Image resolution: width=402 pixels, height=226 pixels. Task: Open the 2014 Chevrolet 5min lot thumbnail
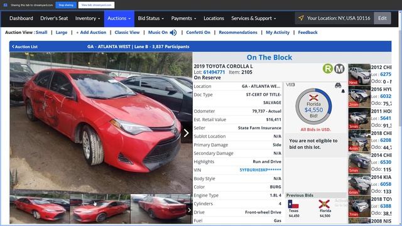(359, 163)
